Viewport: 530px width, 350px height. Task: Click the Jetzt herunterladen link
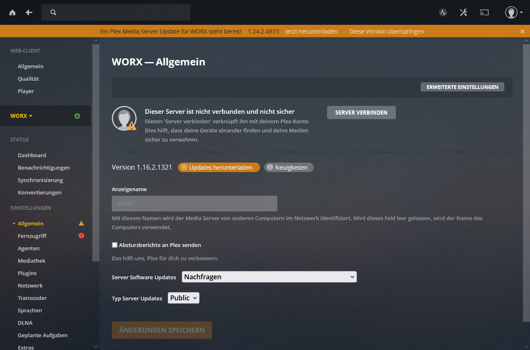(x=311, y=31)
